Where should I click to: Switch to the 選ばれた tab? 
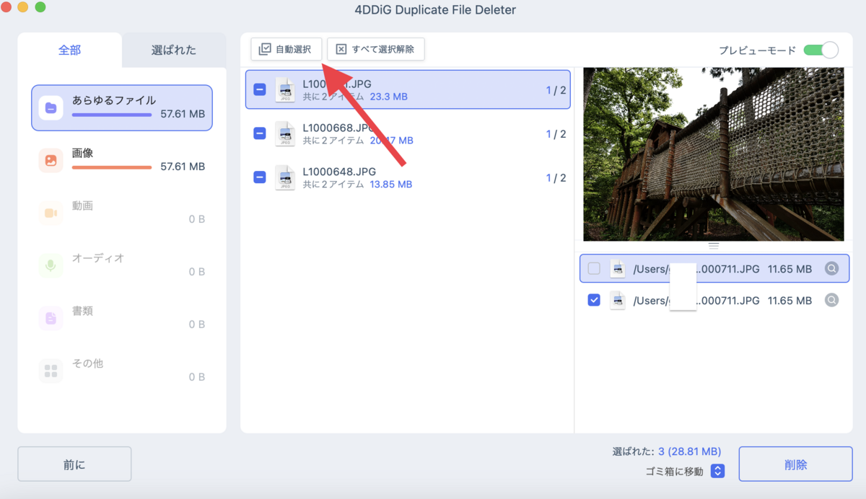click(174, 50)
